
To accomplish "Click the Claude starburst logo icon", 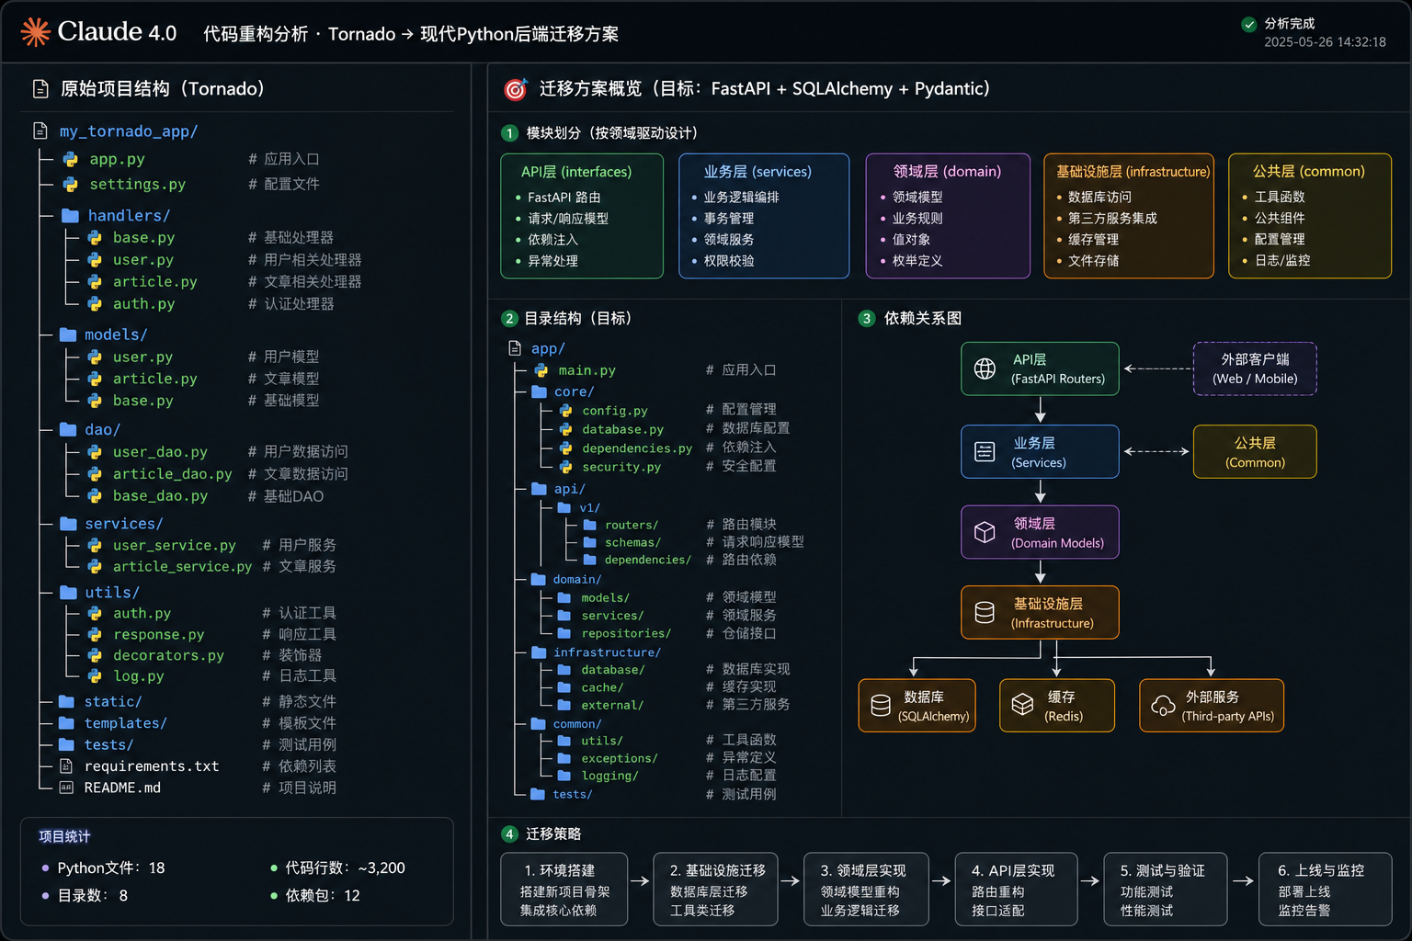I will pyautogui.click(x=35, y=32).
